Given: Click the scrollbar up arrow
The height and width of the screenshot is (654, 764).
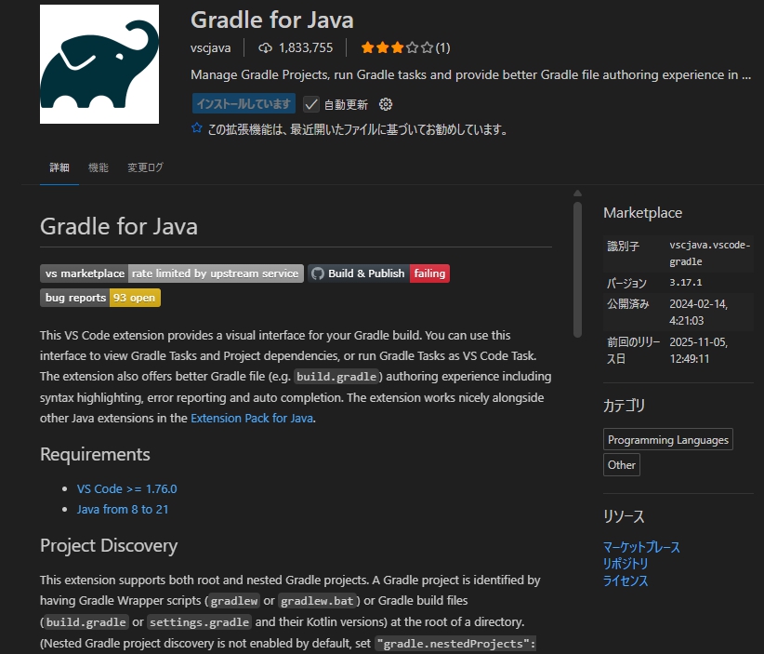Looking at the screenshot, I should pos(578,194).
